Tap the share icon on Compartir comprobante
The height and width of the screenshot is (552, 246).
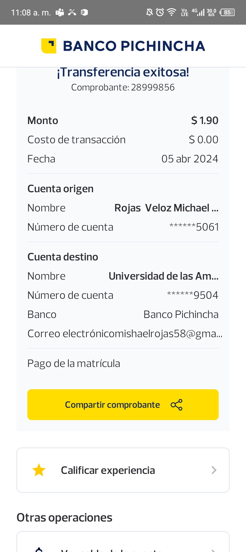(176, 405)
